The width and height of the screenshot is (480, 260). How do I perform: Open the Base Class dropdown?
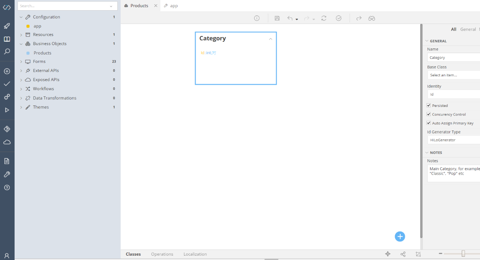point(454,75)
